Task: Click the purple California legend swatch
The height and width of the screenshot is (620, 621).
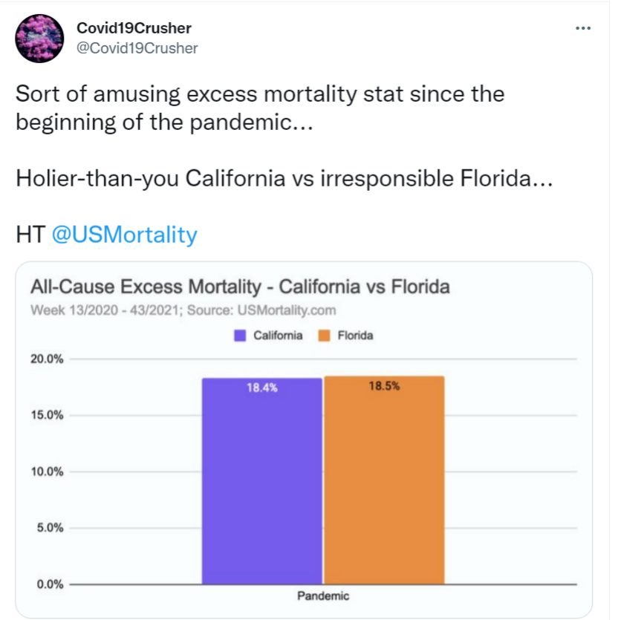Action: (240, 336)
